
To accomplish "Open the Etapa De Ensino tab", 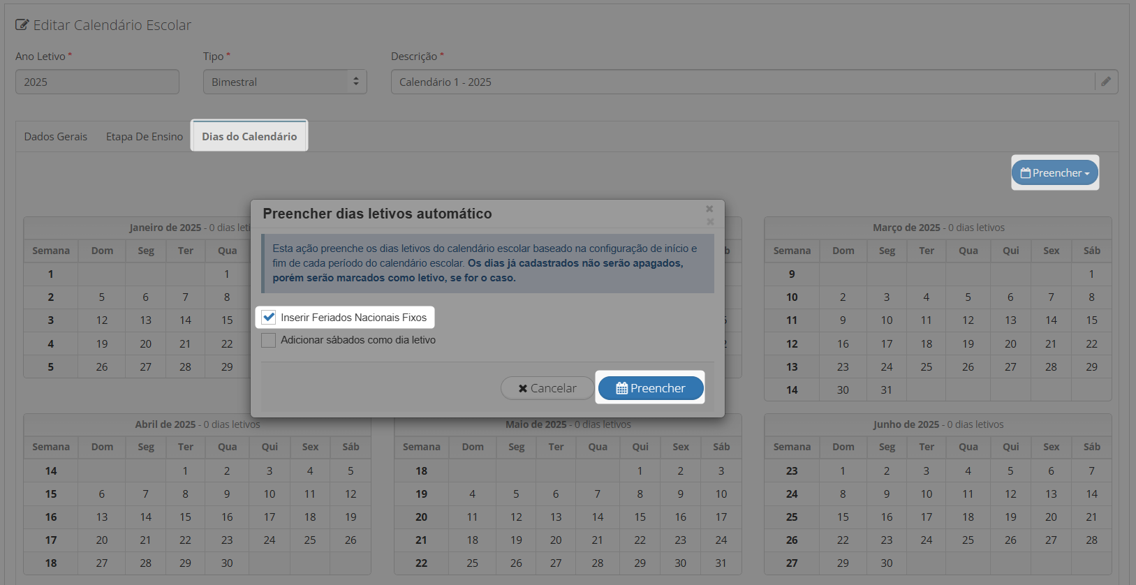I will [x=145, y=137].
